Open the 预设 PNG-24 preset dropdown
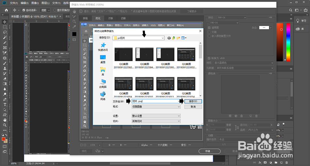Screen dimensions: 310x166 pyautogui.click(x=232, y=18)
